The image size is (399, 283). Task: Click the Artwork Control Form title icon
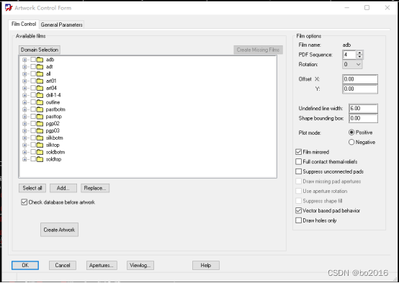[9, 8]
